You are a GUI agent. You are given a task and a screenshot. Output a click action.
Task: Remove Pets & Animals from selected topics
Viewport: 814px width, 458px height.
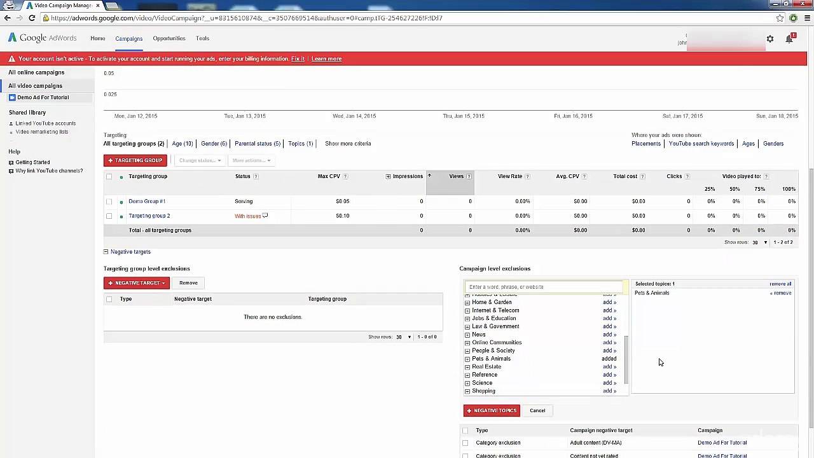pos(781,293)
